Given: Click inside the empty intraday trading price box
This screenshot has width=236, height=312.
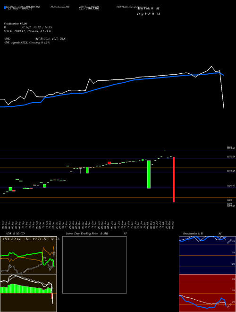Looking at the screenshot, I should coord(94,265).
